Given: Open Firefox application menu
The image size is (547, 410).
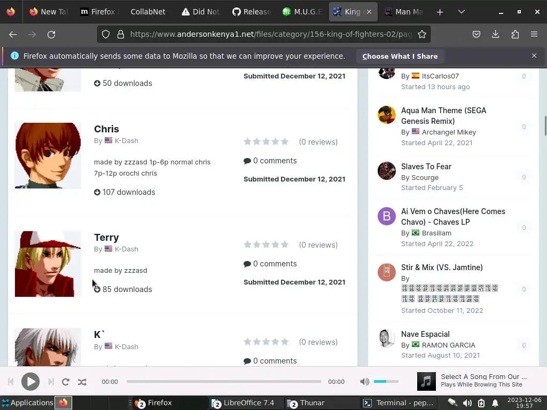Looking at the screenshot, I should tap(534, 34).
